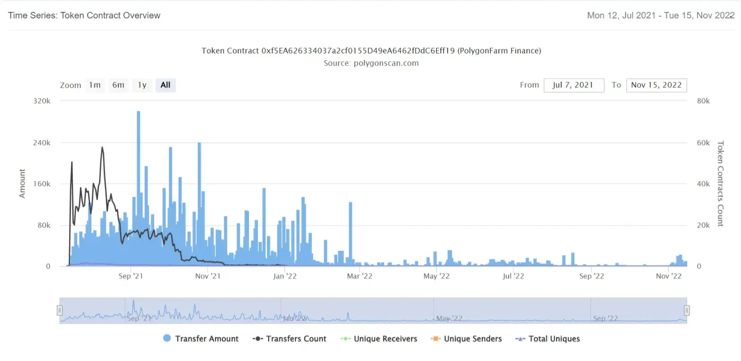Click the left navigator range handle
The width and height of the screenshot is (741, 361).
pyautogui.click(x=60, y=310)
